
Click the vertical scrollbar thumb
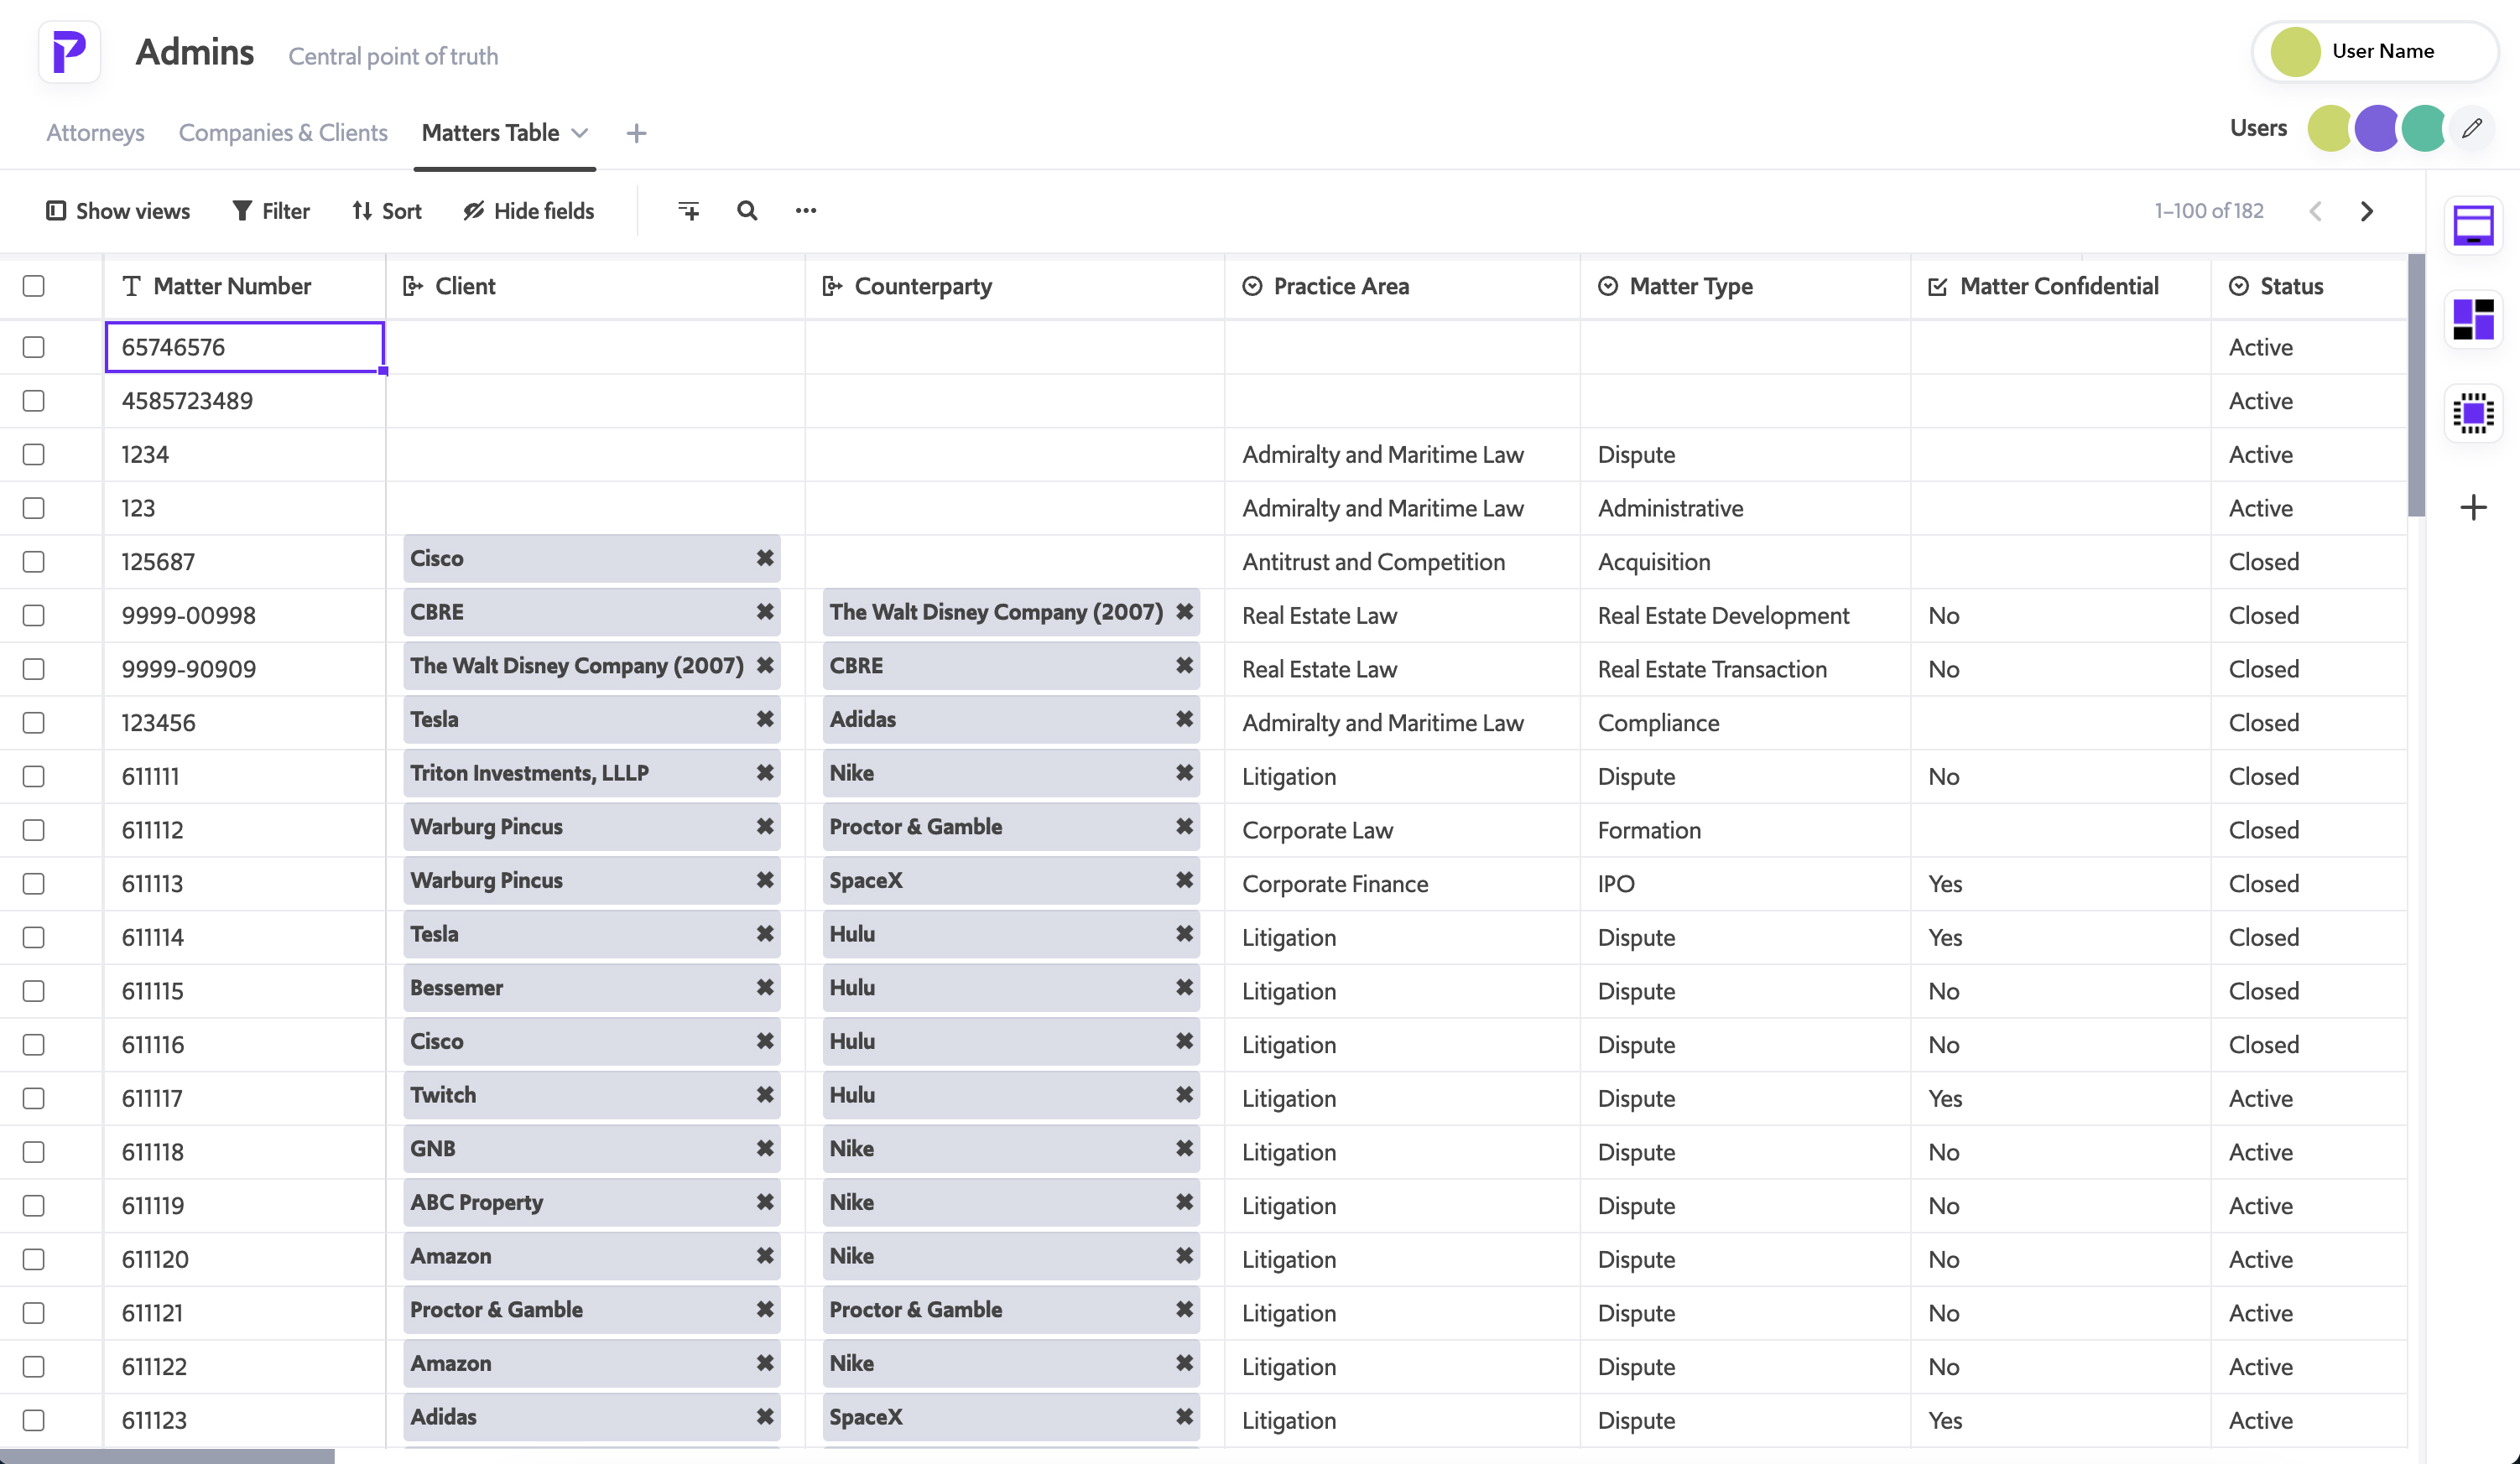(x=2416, y=386)
